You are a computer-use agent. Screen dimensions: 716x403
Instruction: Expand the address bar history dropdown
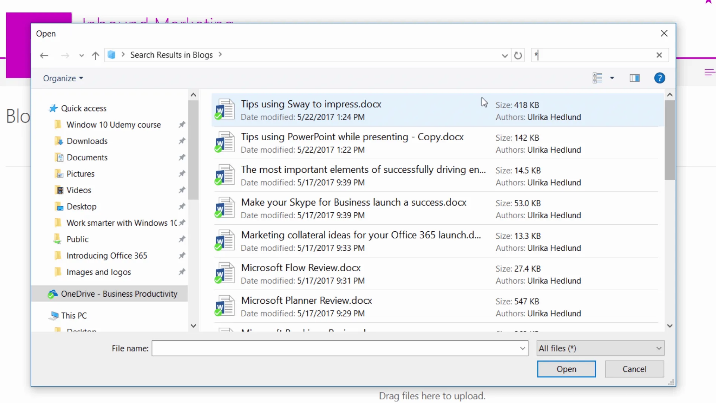[x=505, y=56]
